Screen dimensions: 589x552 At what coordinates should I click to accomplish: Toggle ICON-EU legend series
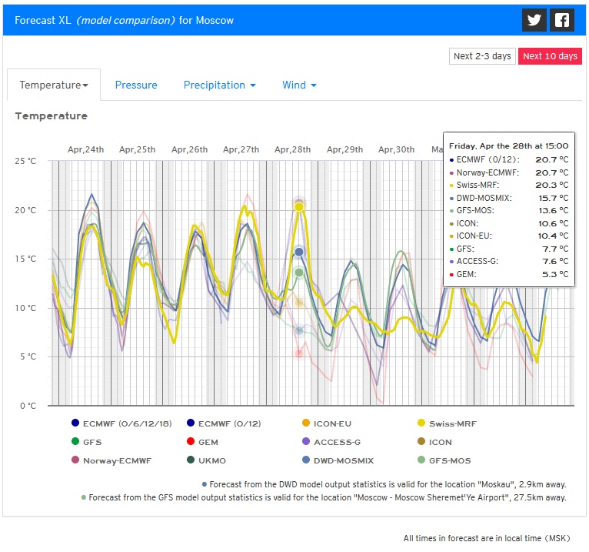(327, 423)
